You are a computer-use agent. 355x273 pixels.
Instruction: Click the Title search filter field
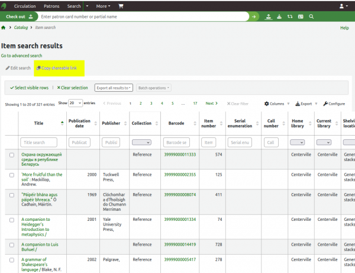click(x=39, y=142)
